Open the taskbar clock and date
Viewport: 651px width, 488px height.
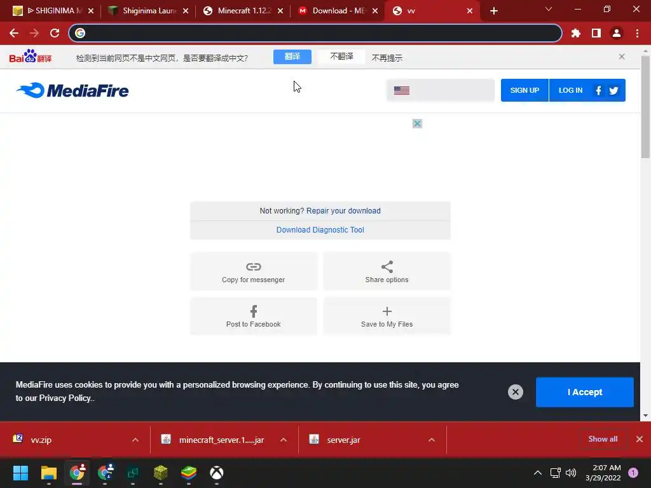[604, 473]
